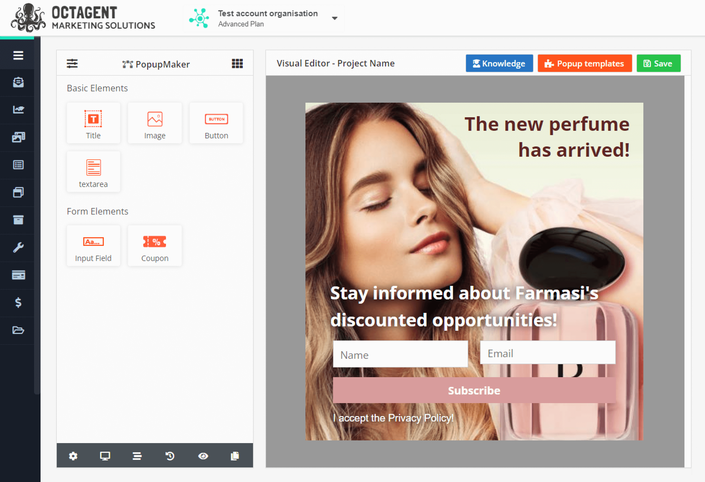The width and height of the screenshot is (705, 482).
Task: Open the wrench tools sidebar icon
Action: [18, 247]
